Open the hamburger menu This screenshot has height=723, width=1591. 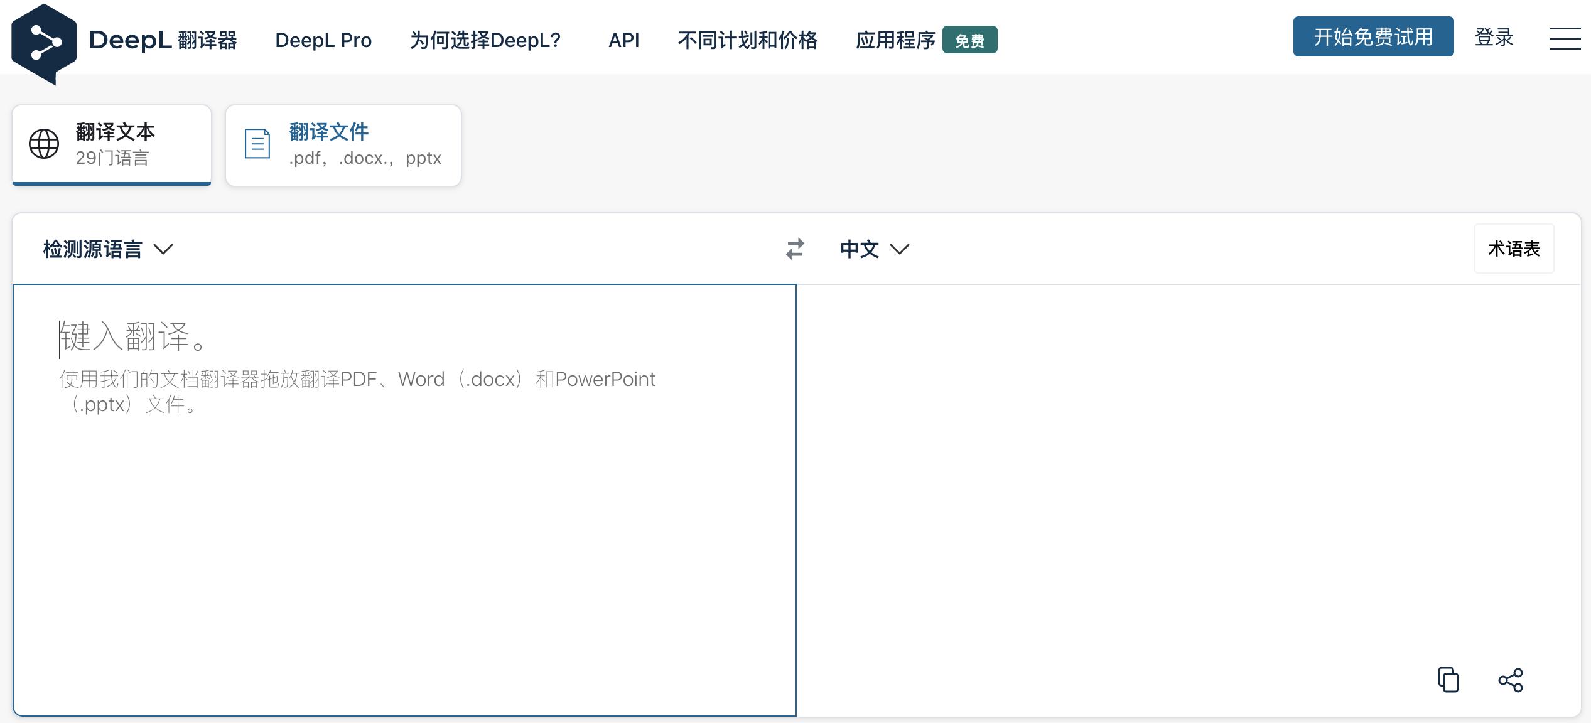pyautogui.click(x=1565, y=39)
